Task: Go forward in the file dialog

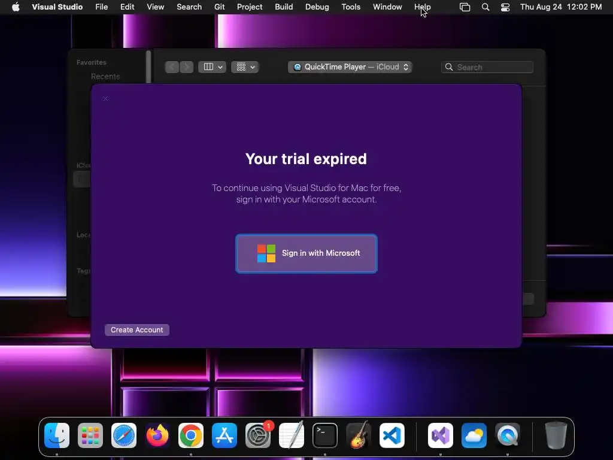Action: 187,67
